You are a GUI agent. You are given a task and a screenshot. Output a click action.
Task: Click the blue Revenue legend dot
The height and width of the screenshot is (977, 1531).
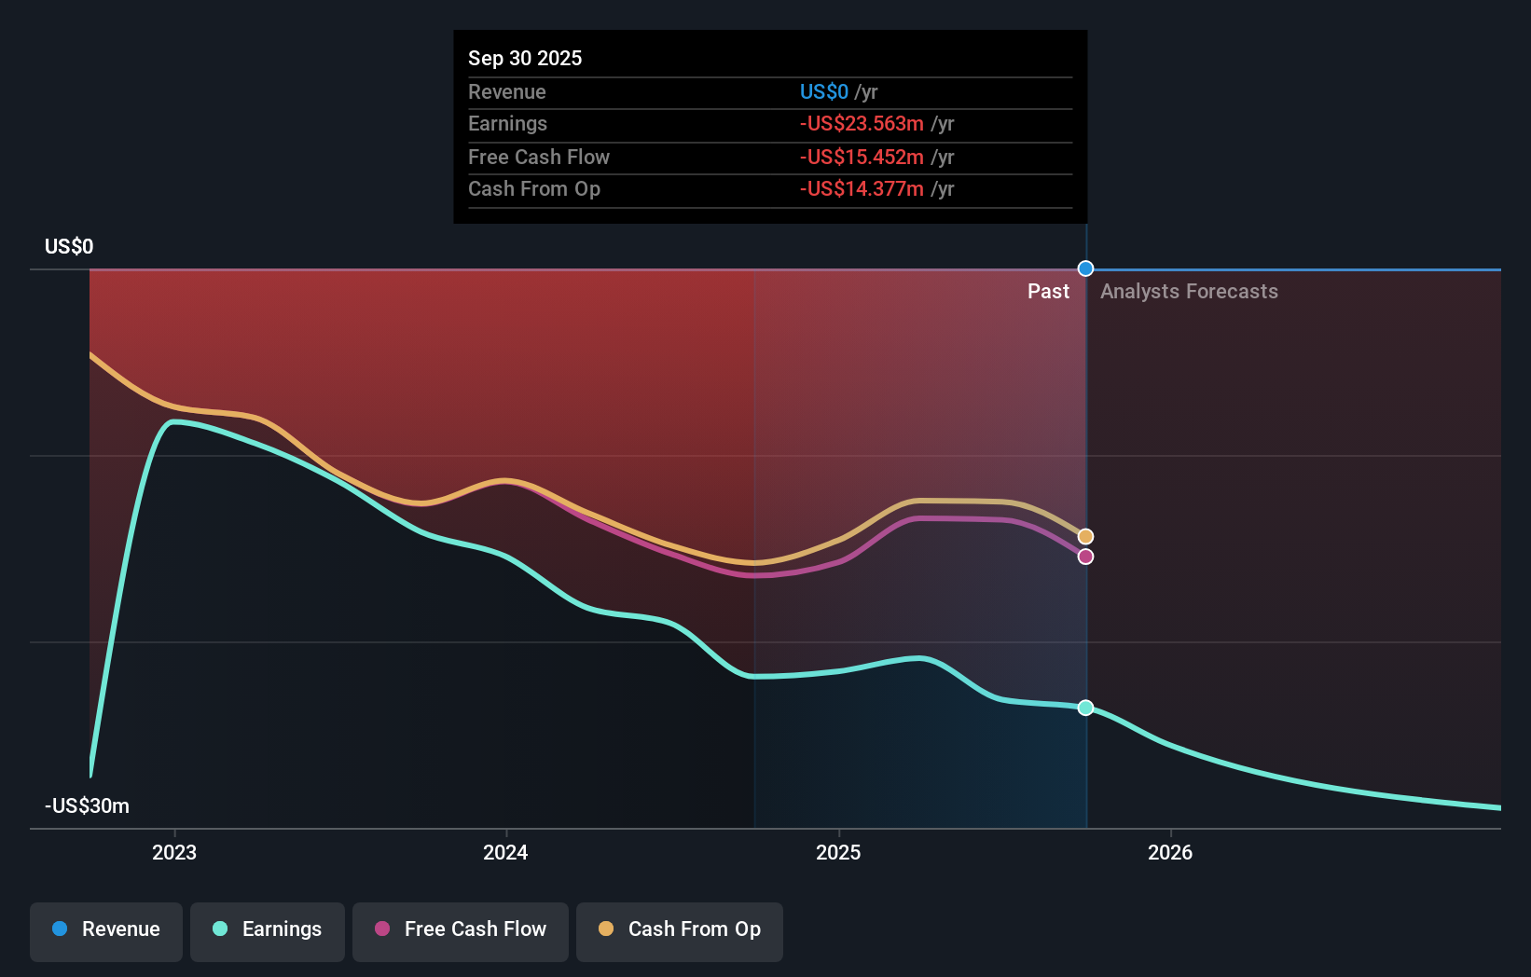pos(58,929)
